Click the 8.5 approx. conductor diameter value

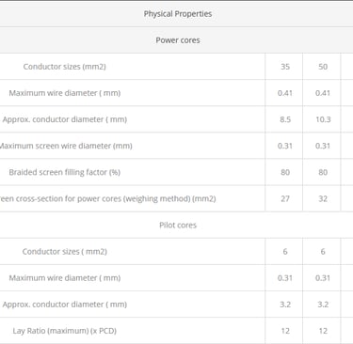click(285, 119)
